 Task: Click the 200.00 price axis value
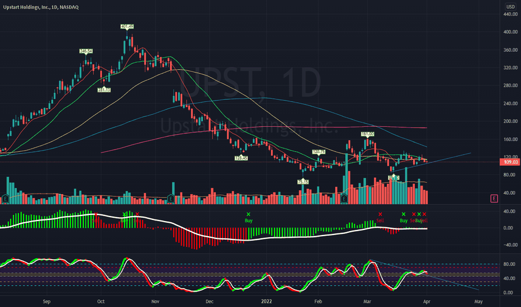point(510,121)
